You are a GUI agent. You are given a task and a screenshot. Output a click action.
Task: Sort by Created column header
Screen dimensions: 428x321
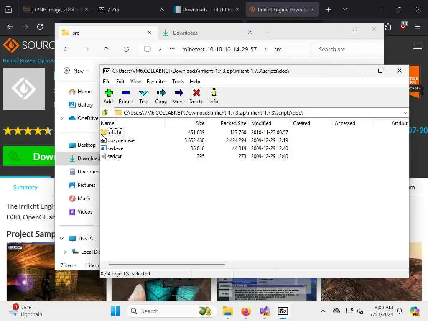[311, 123]
